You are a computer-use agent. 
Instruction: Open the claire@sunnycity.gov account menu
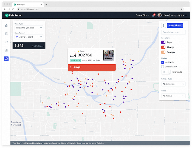coord(173,15)
